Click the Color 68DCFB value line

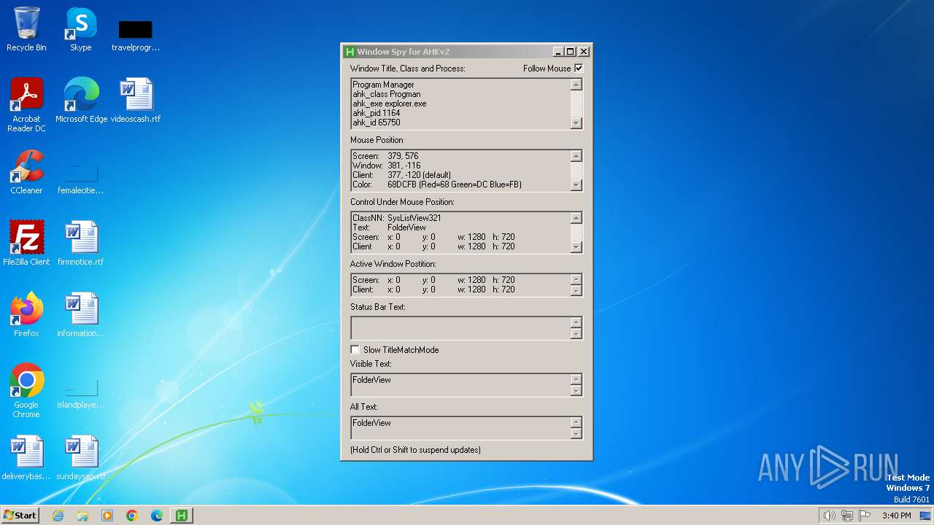click(x=437, y=184)
